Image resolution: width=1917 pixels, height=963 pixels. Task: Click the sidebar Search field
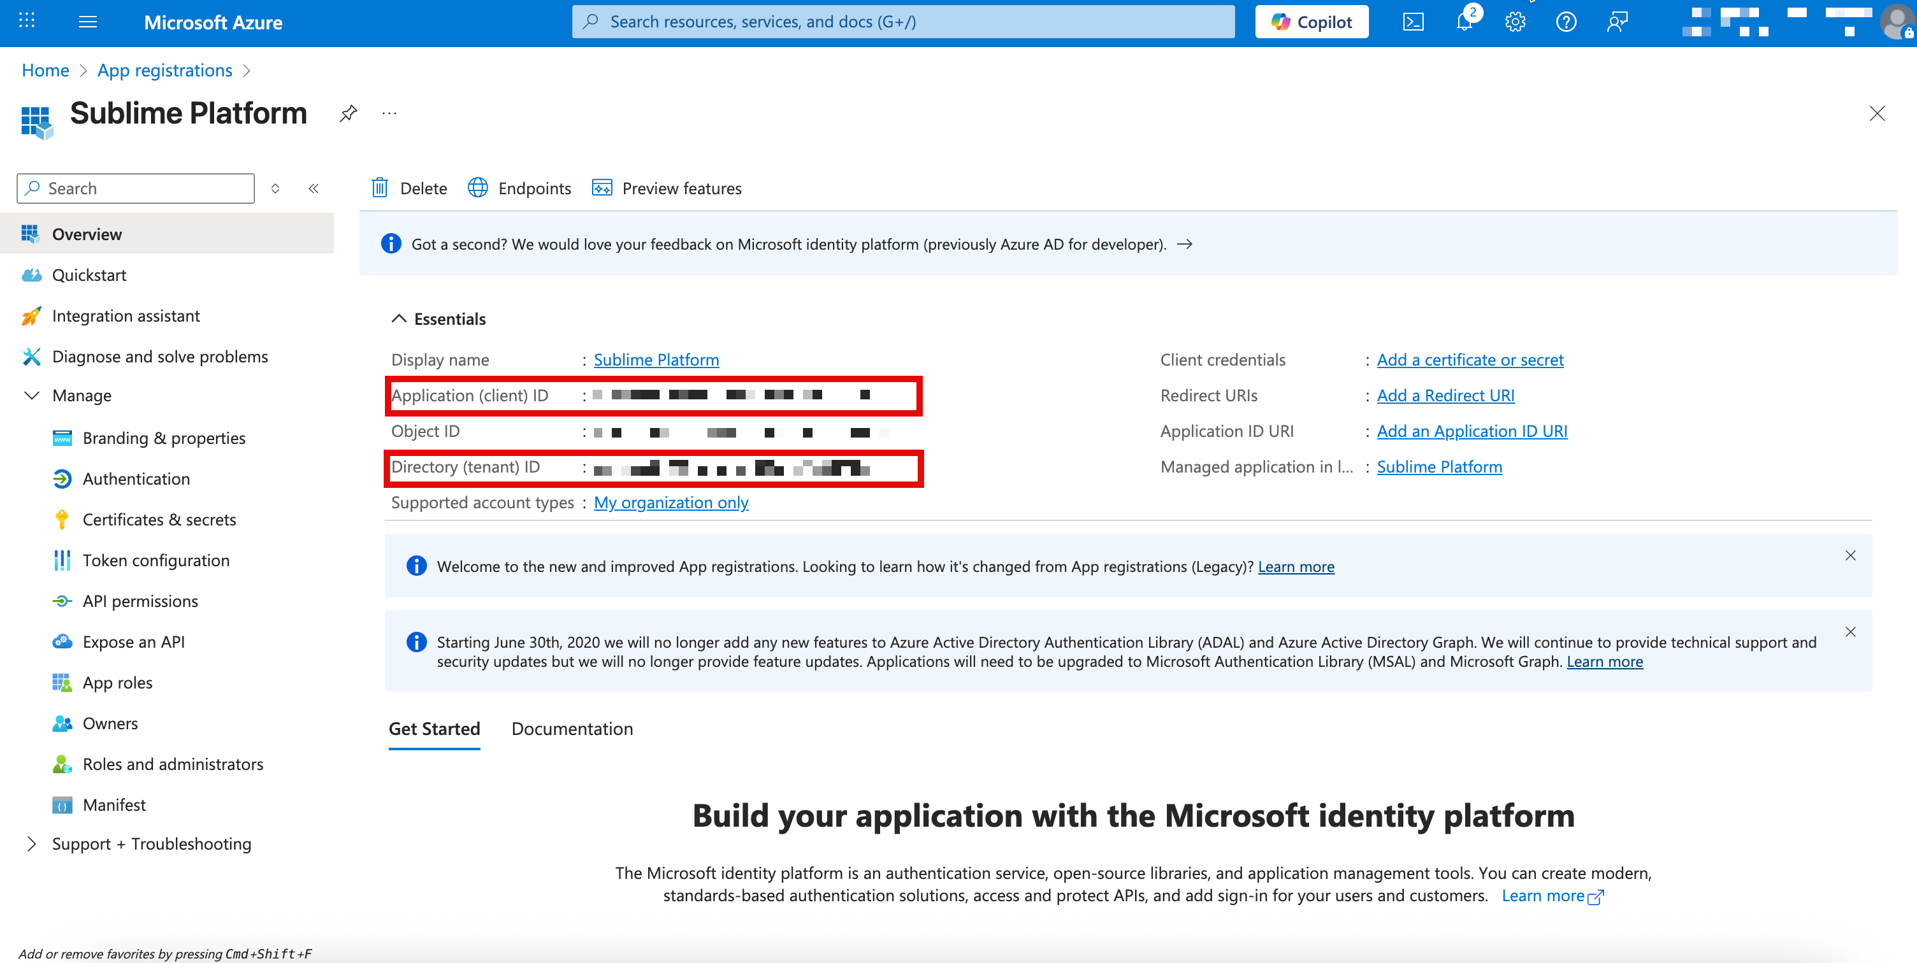(x=136, y=188)
